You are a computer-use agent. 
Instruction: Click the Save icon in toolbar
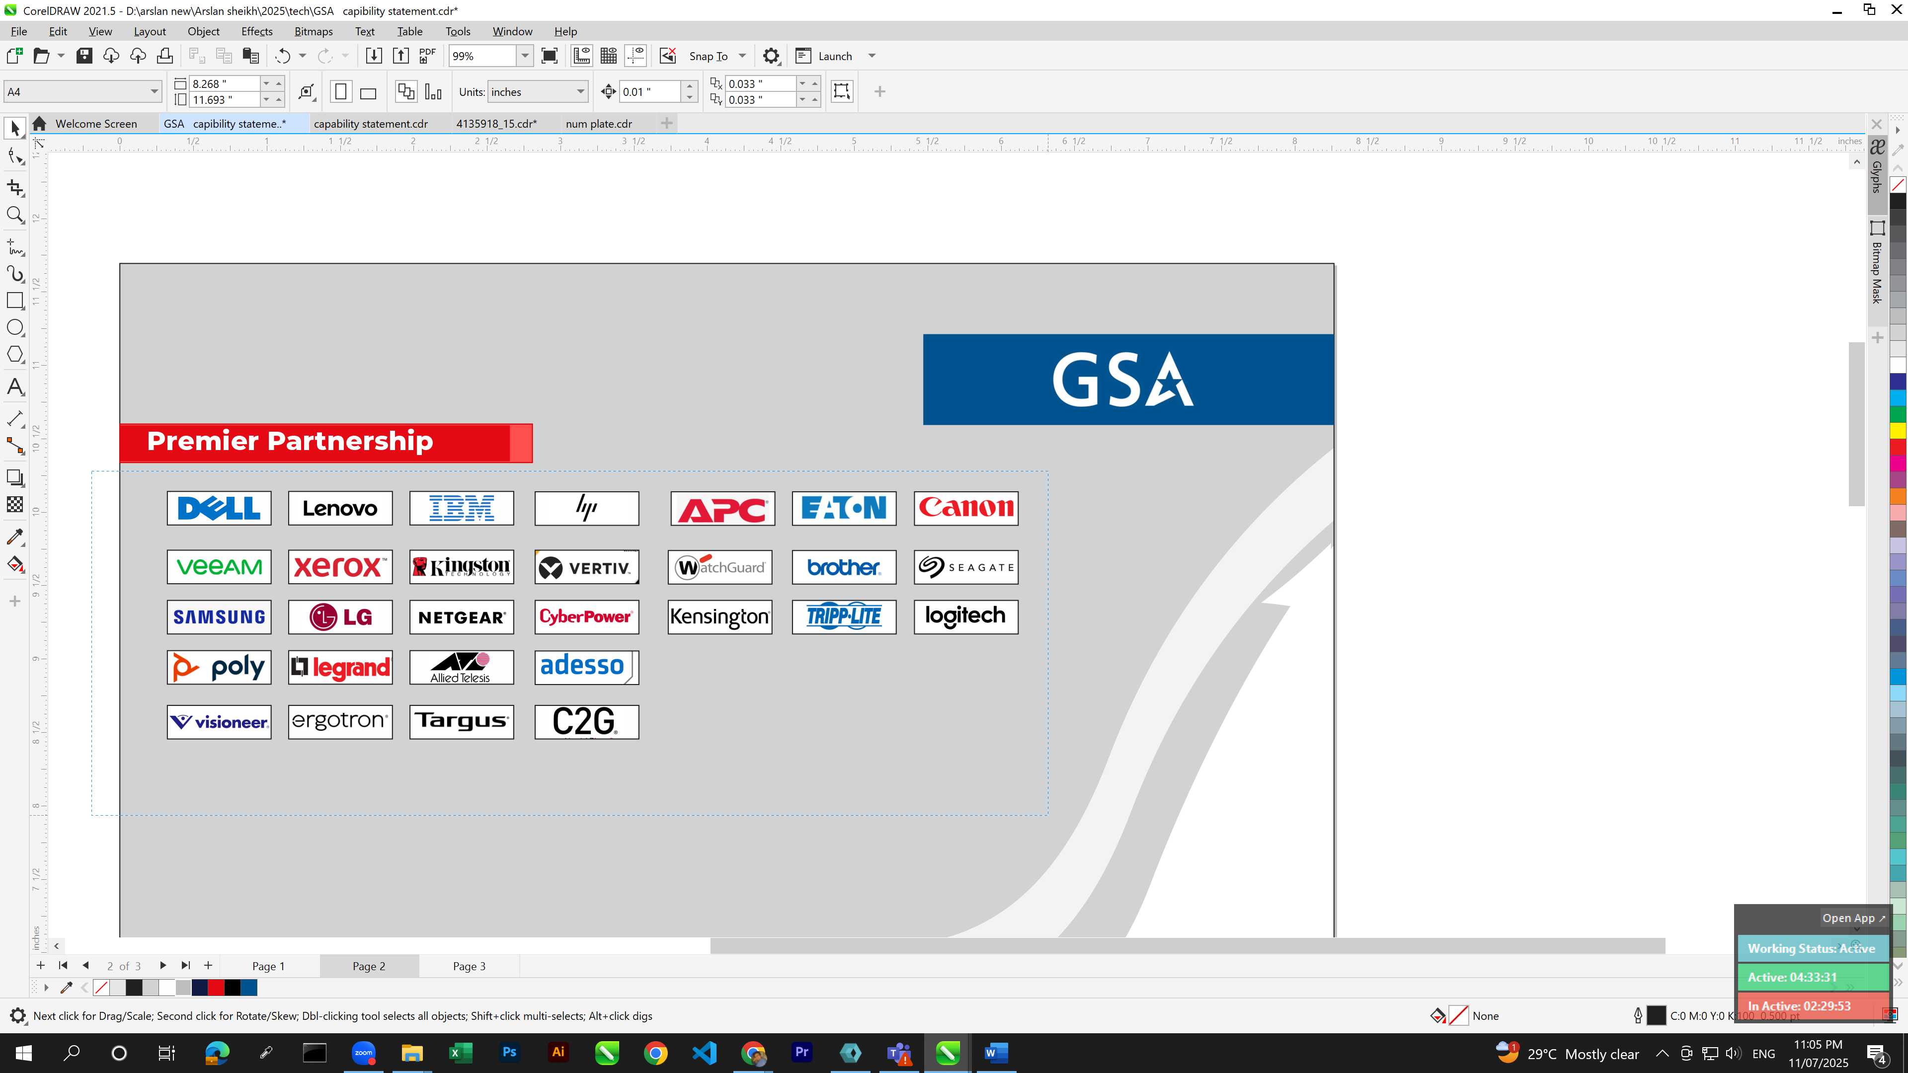coord(84,56)
